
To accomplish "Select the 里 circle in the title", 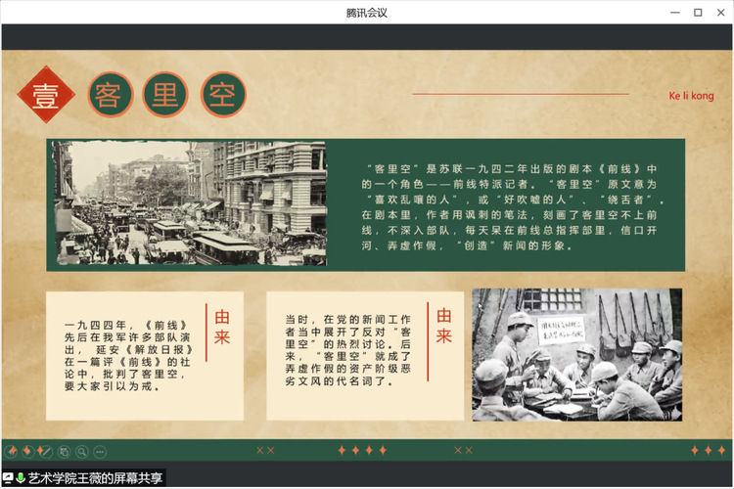I will (165, 95).
